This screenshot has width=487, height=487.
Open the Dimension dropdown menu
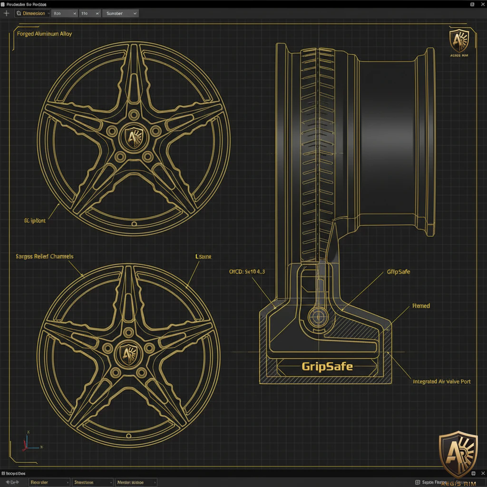click(x=50, y=13)
